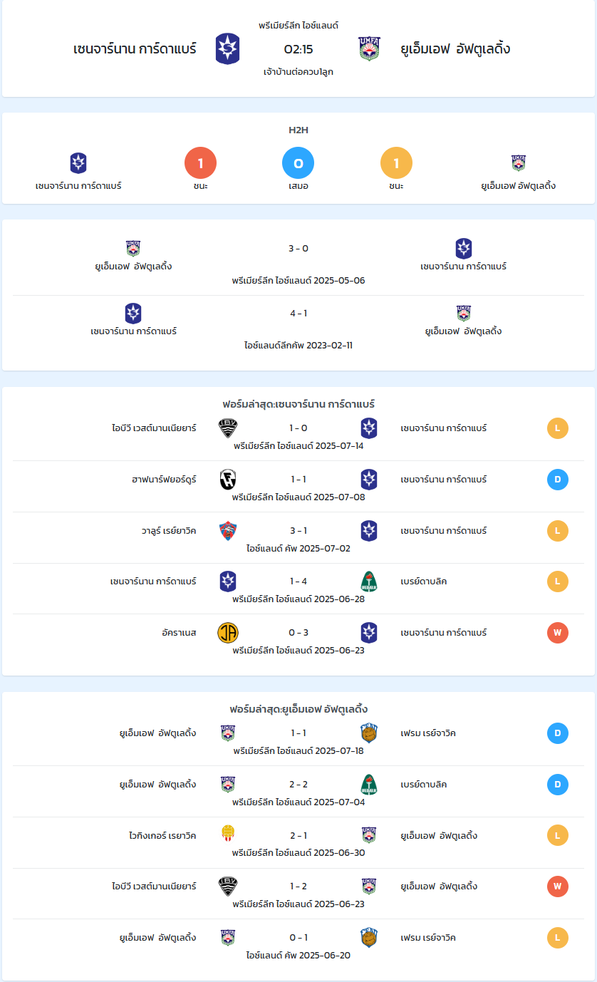Viewport: 597px width, 982px height.
Task: Click the Valur crest in the 3-1 cup match
Action: [x=227, y=531]
